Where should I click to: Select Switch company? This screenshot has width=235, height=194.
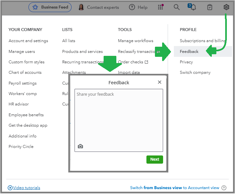coord(195,73)
